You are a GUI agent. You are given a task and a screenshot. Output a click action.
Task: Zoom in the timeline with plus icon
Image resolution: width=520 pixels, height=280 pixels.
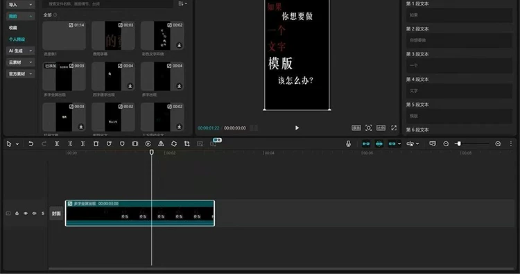click(x=498, y=143)
